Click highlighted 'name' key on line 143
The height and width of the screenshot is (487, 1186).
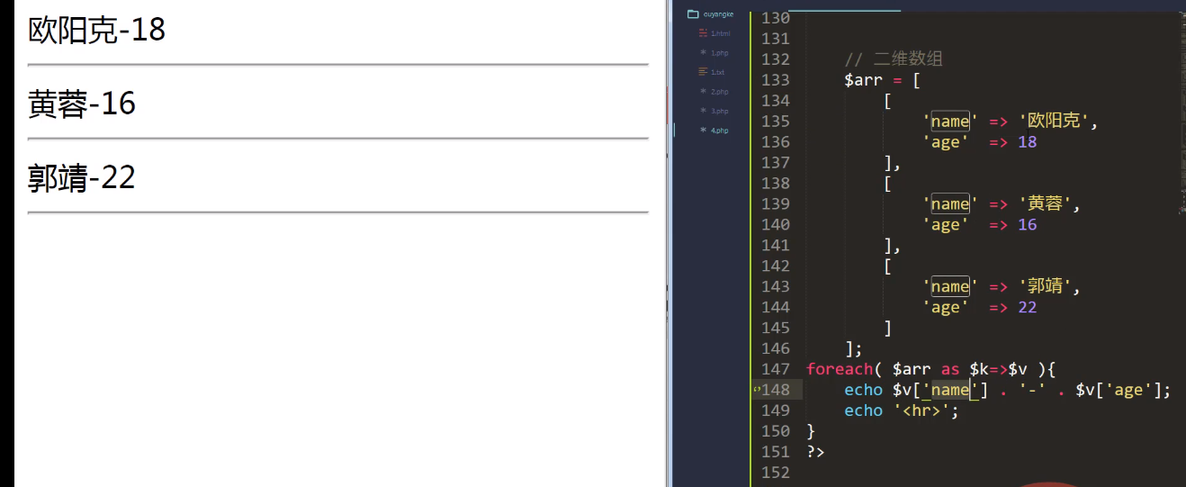pyautogui.click(x=950, y=287)
